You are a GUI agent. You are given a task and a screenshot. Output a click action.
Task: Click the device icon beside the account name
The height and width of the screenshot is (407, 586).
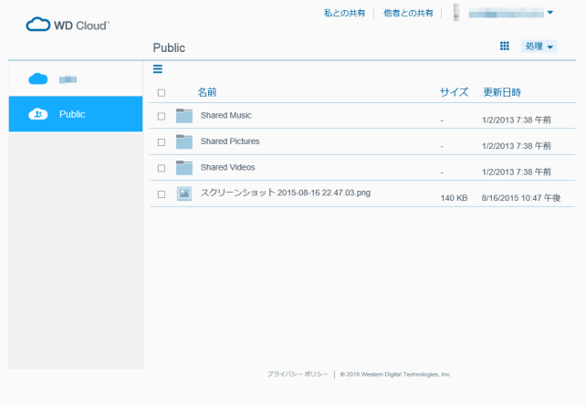[455, 13]
